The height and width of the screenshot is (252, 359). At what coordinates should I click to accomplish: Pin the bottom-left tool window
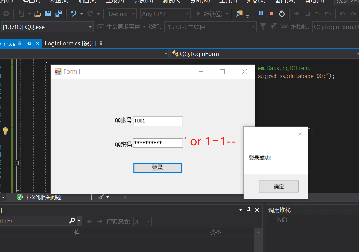tap(249, 210)
